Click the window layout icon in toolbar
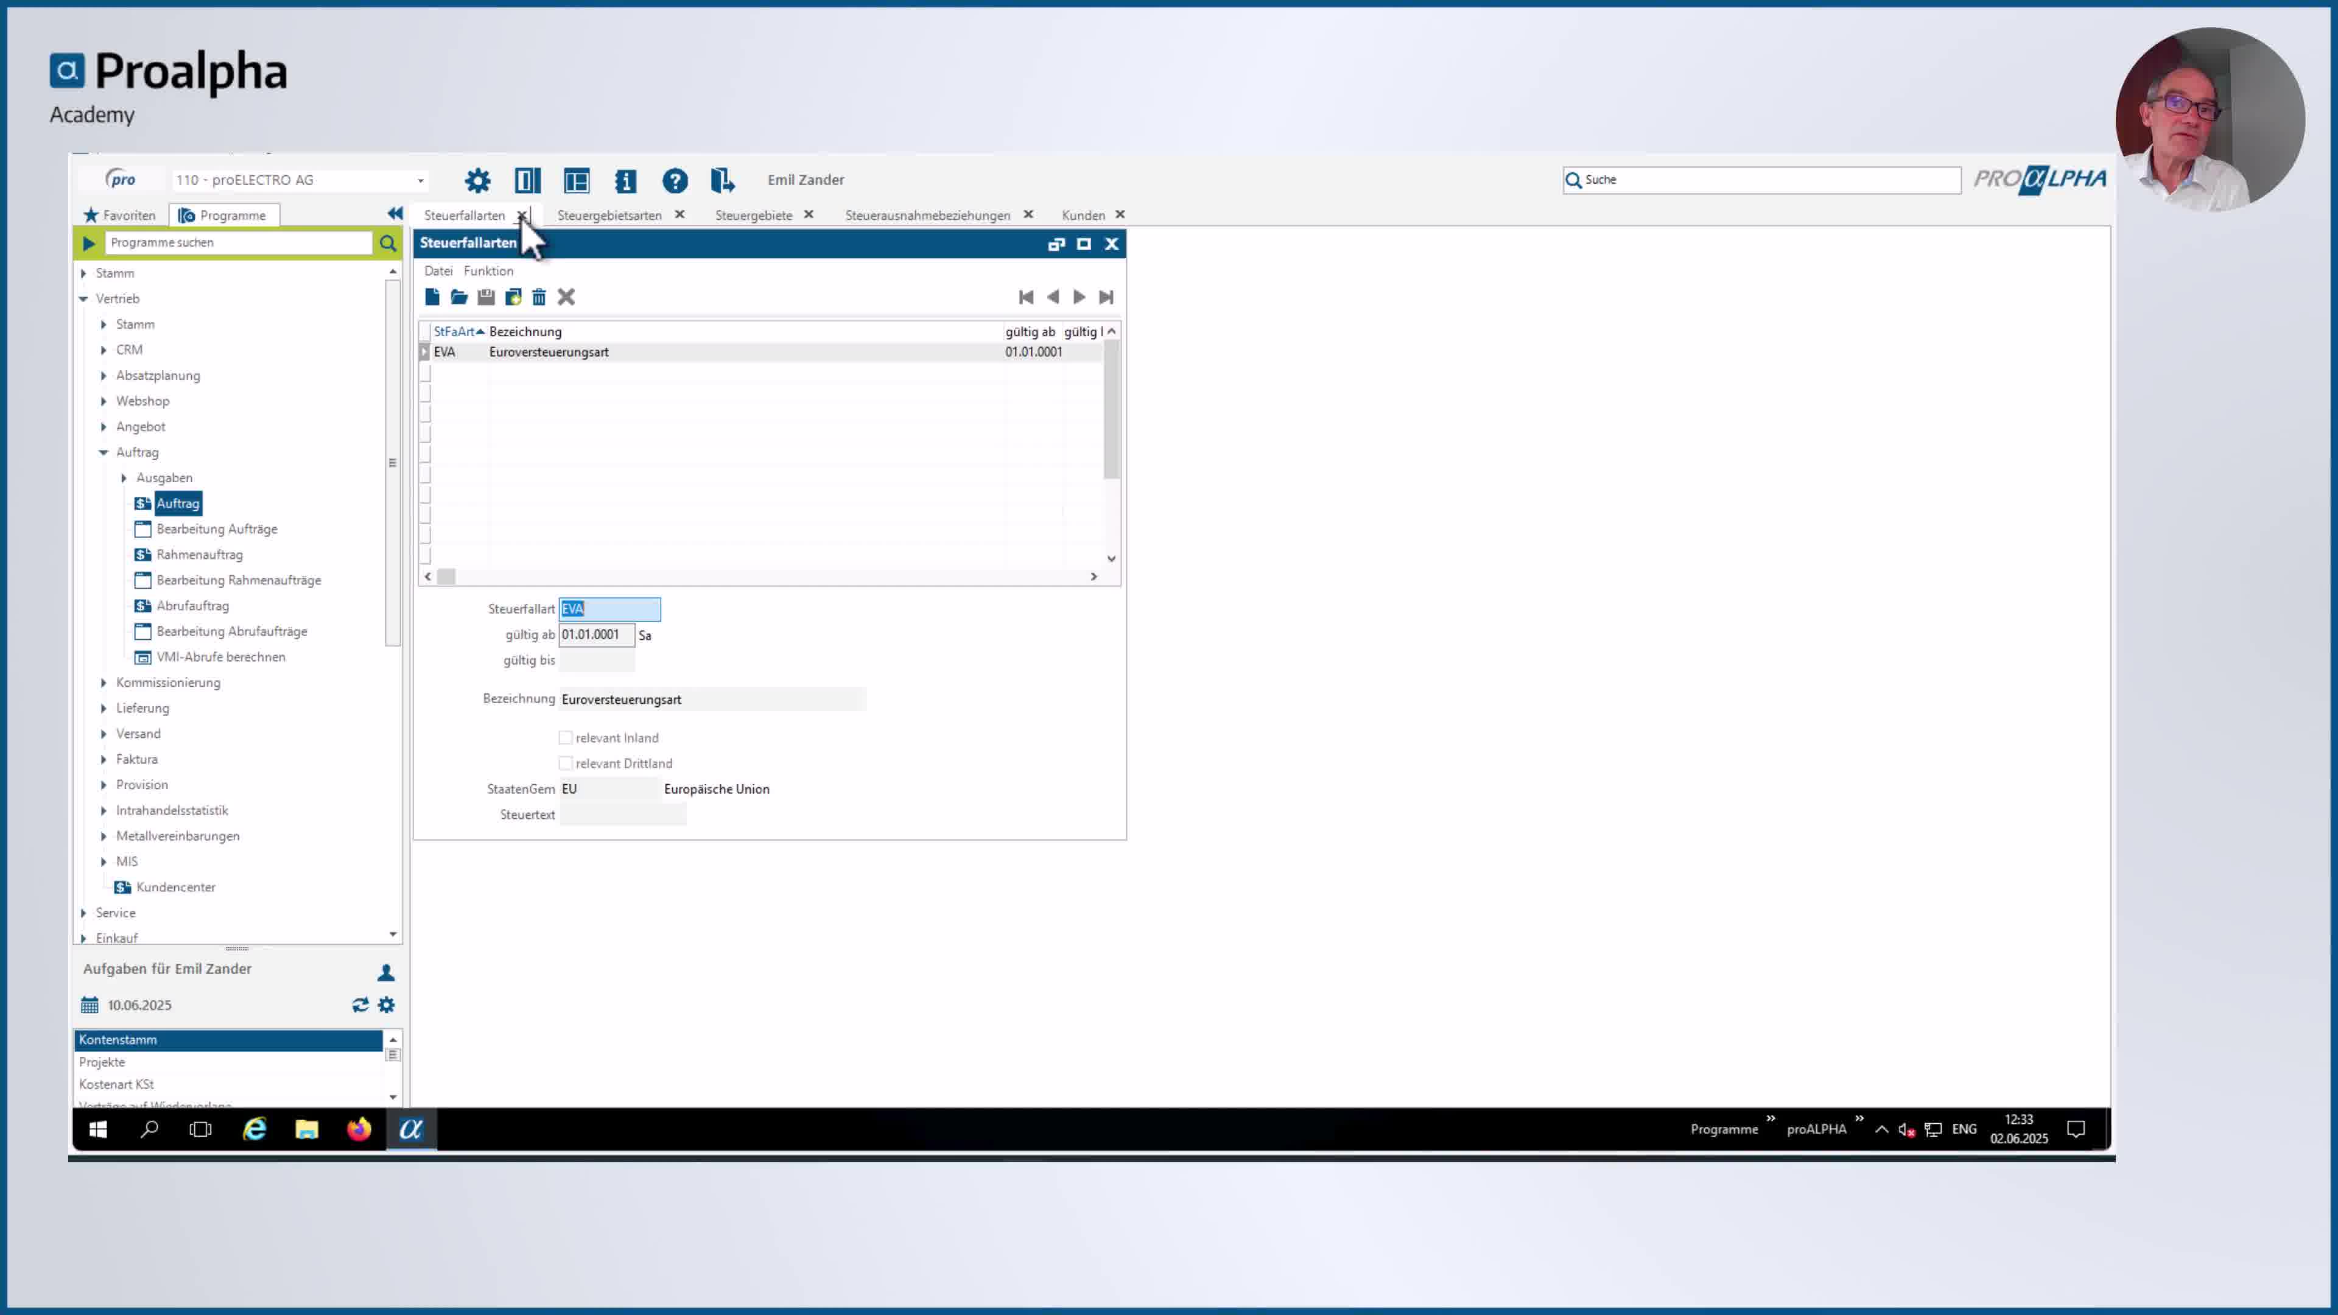The height and width of the screenshot is (1315, 2338). tap(577, 180)
